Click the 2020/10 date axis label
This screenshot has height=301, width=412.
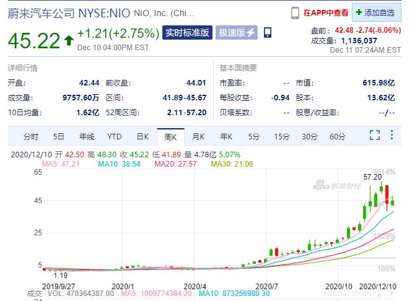(339, 286)
